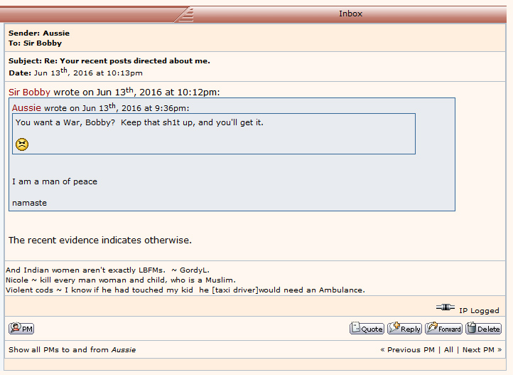Click the 'recent evidence indicates otherwise' message text
This screenshot has width=513, height=375.
[99, 241]
